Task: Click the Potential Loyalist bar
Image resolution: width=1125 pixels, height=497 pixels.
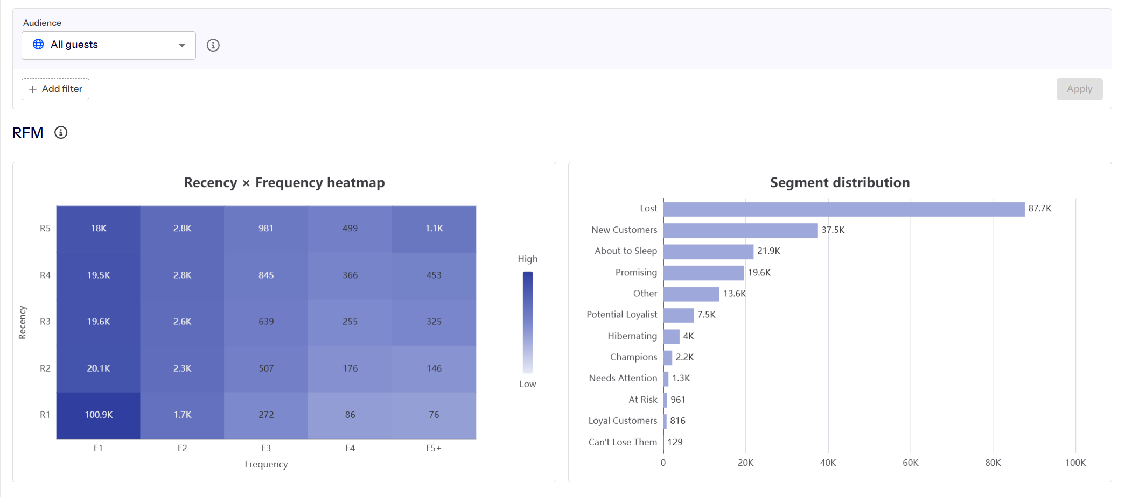Action: (679, 315)
